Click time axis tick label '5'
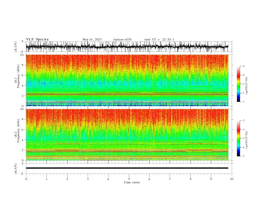The image size is (261, 201). pyautogui.click(x=129, y=179)
